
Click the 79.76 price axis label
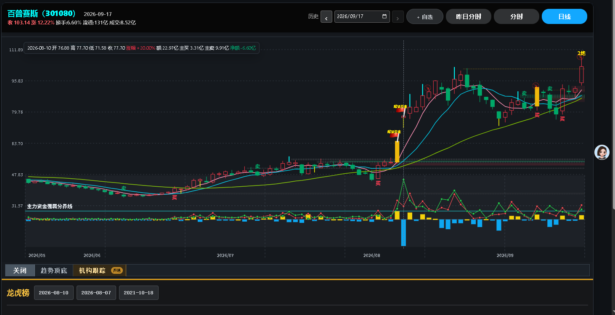coord(16,112)
